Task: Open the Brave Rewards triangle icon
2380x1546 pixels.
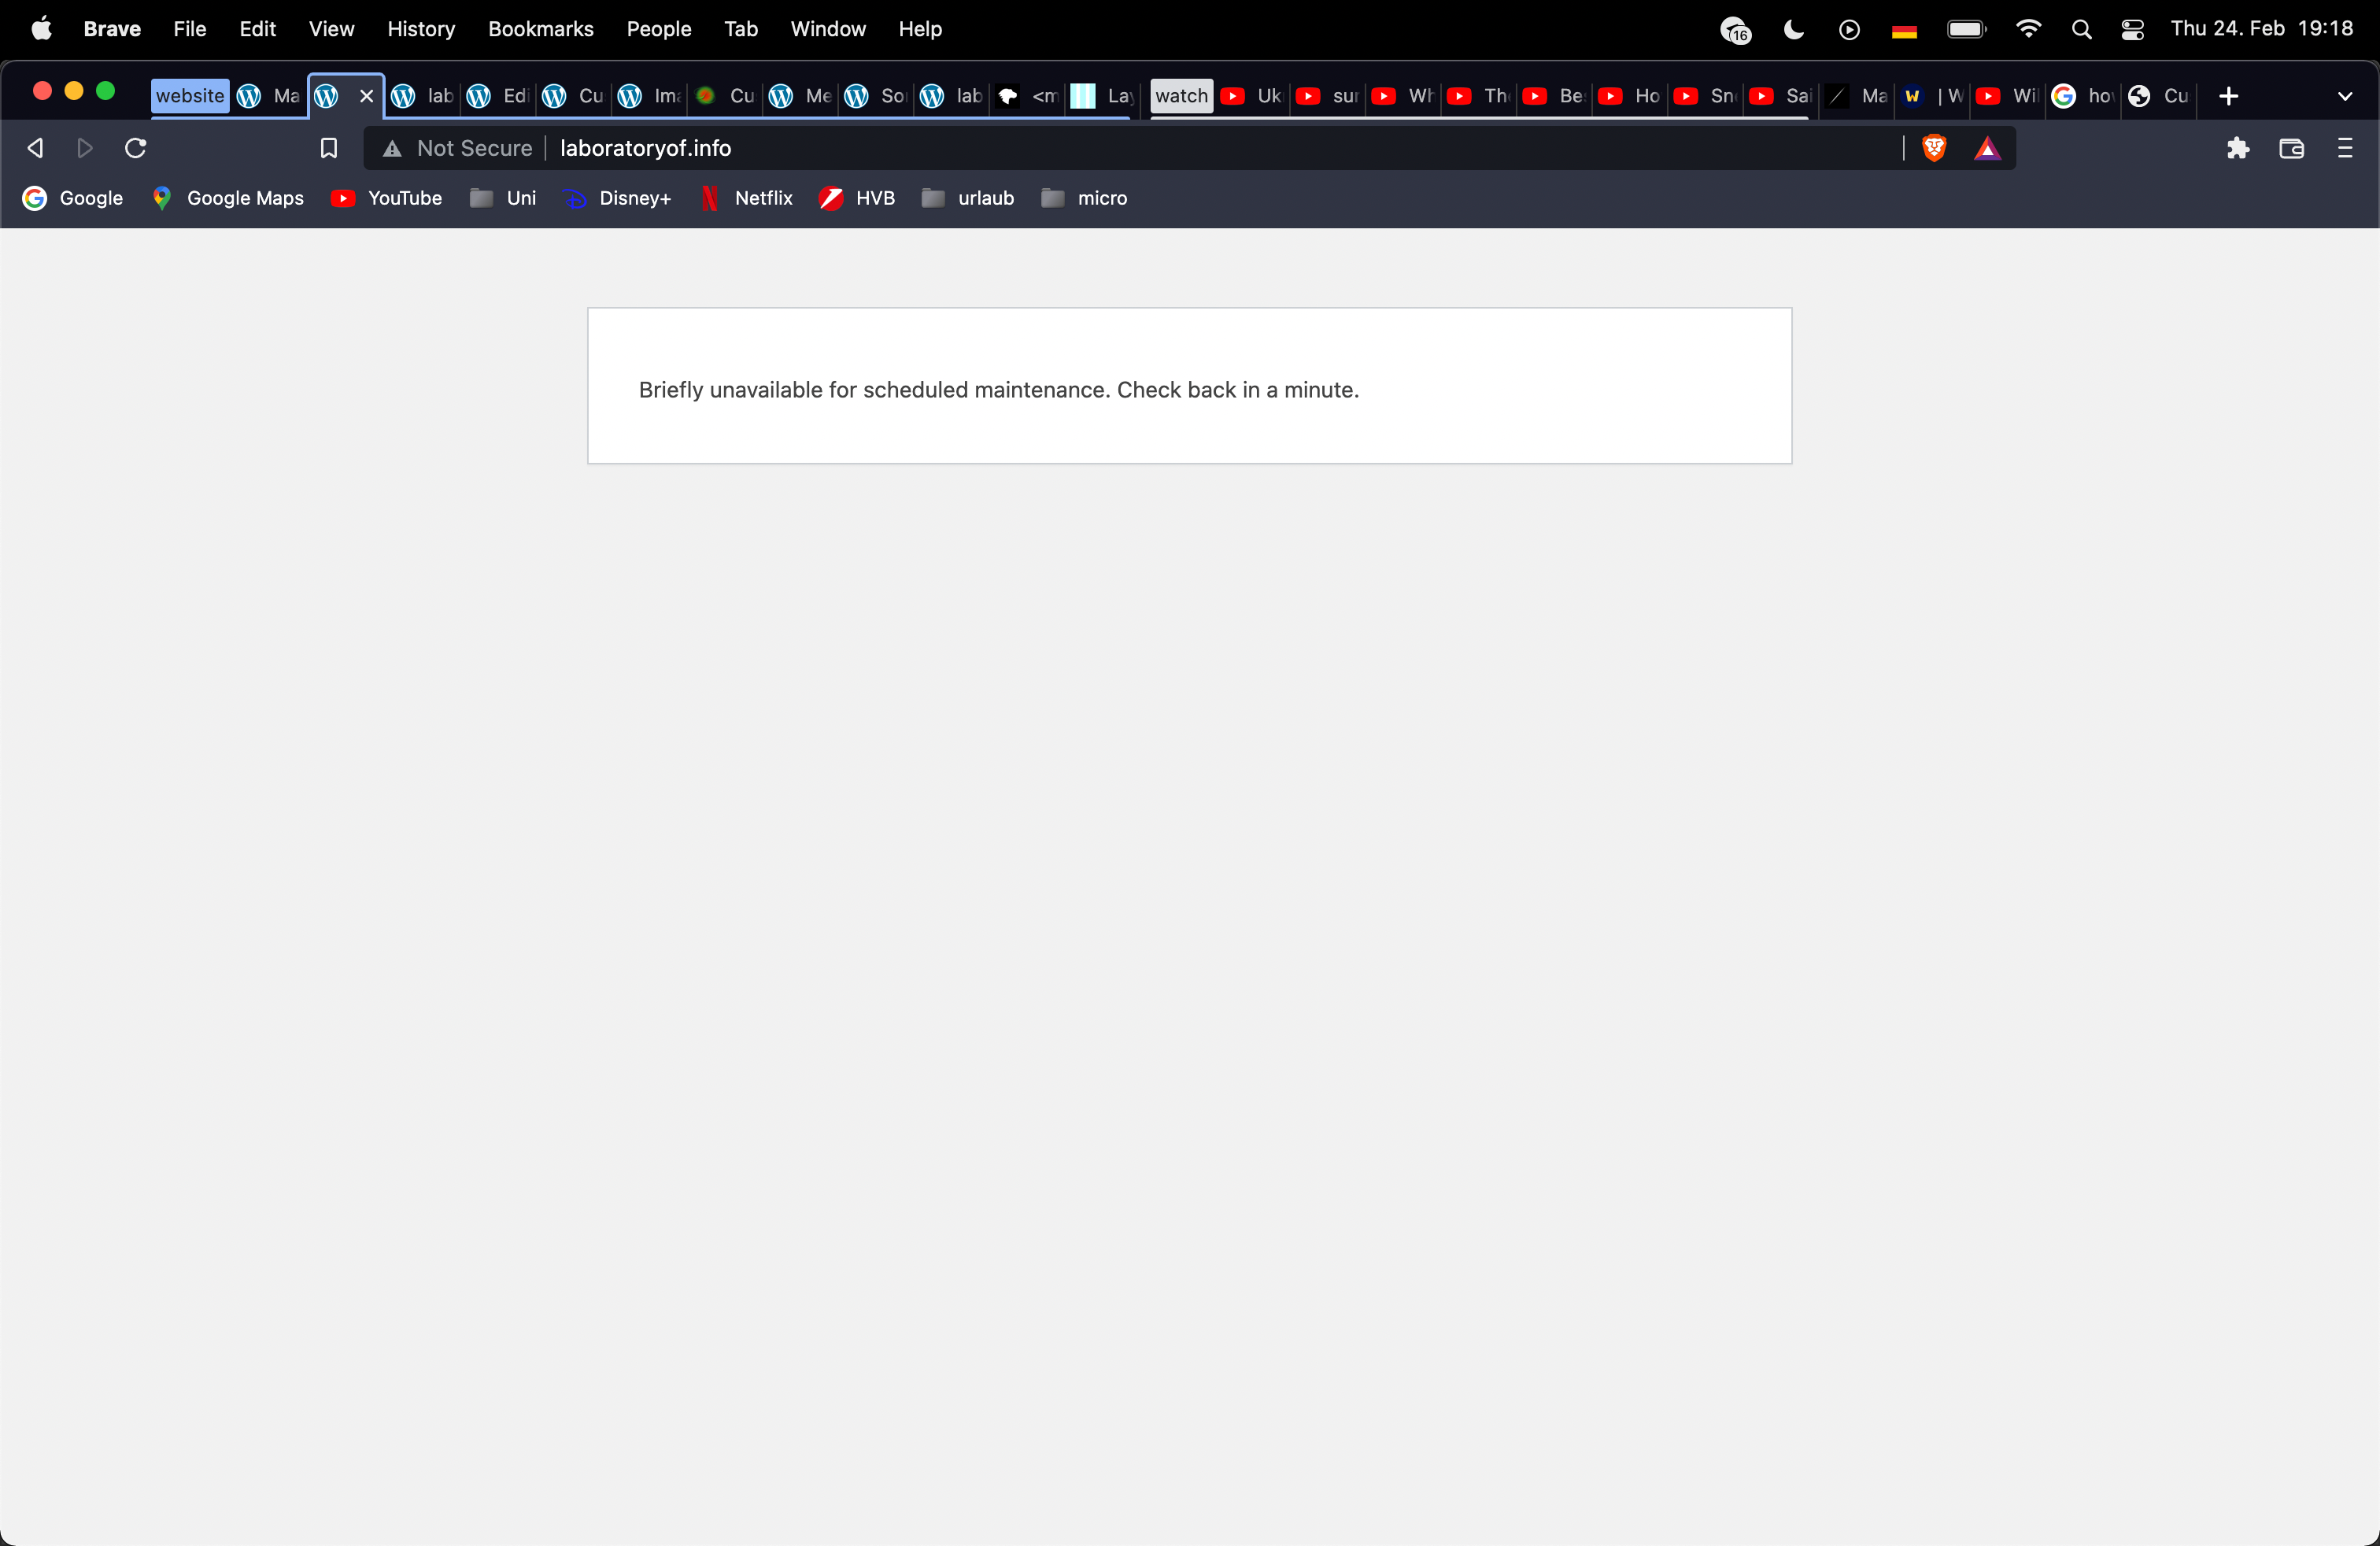Action: coord(1987,148)
